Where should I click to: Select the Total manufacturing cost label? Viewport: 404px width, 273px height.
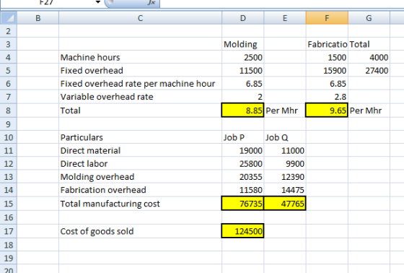click(140, 204)
